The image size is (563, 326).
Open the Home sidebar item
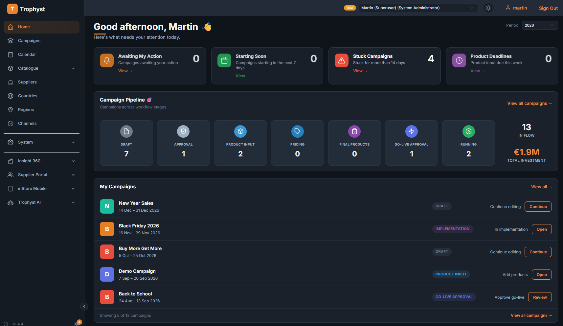(41, 27)
